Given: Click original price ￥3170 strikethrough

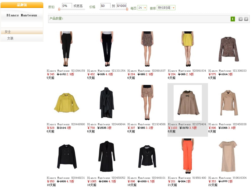Looking at the screenshot, I should click(x=184, y=128).
